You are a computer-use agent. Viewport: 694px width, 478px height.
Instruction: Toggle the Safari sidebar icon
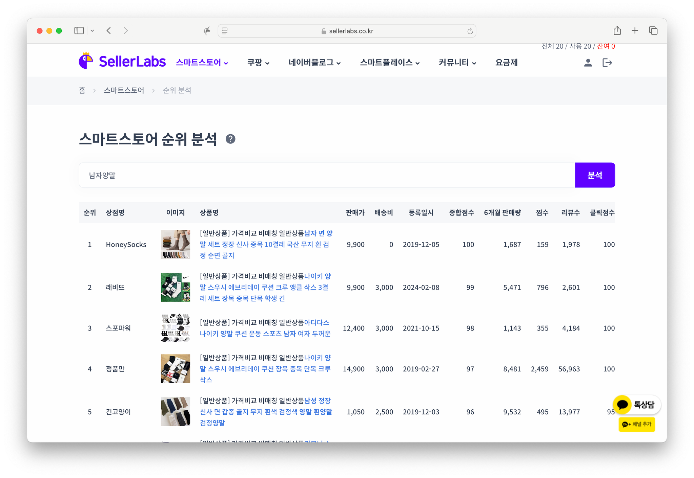pos(79,31)
